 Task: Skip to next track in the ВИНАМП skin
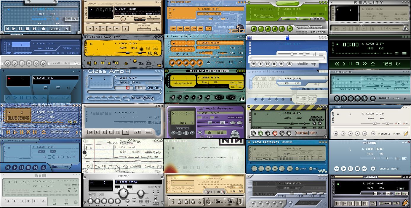pyautogui.click(x=365, y=204)
